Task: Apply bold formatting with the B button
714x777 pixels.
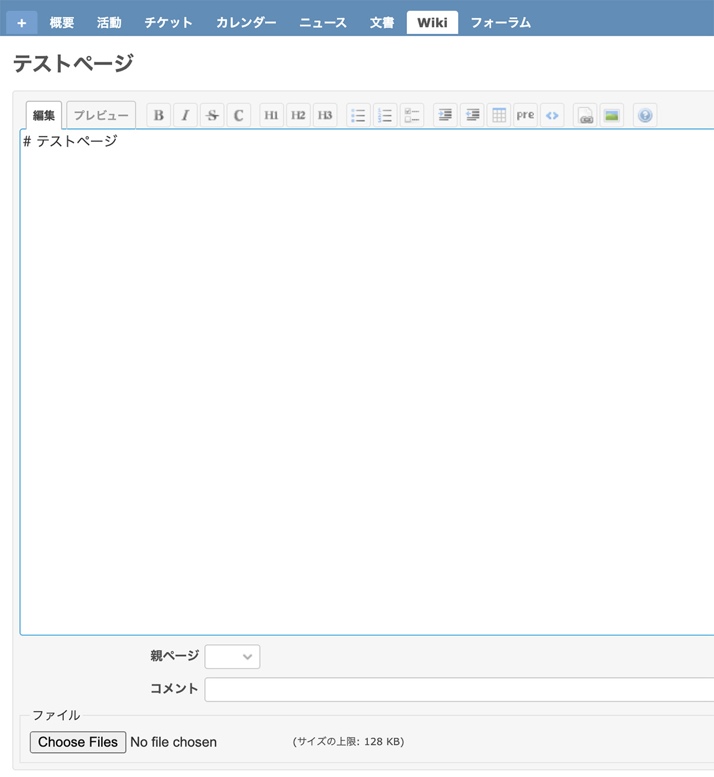Action: pyautogui.click(x=158, y=115)
